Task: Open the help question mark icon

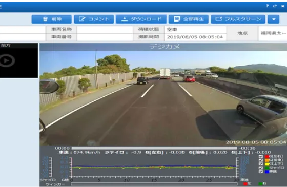Action: pyautogui.click(x=268, y=6)
